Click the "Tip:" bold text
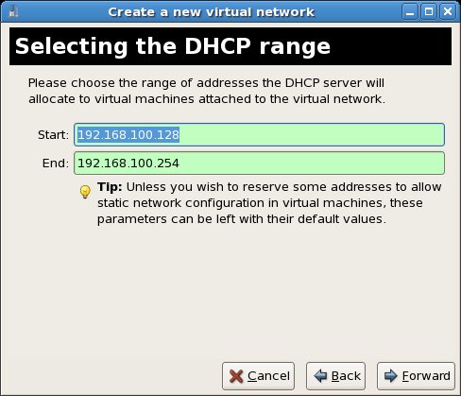461x396 pixels. click(110, 187)
